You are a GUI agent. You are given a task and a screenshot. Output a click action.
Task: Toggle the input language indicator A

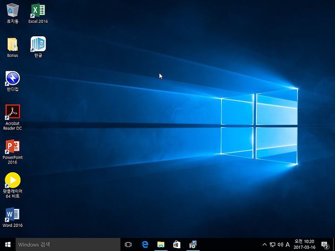point(288,244)
